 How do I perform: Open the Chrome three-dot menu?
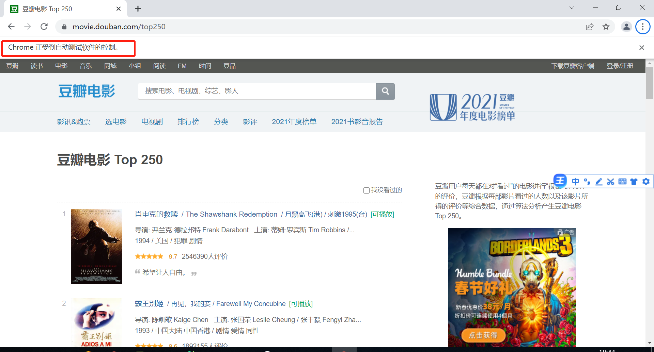point(643,27)
